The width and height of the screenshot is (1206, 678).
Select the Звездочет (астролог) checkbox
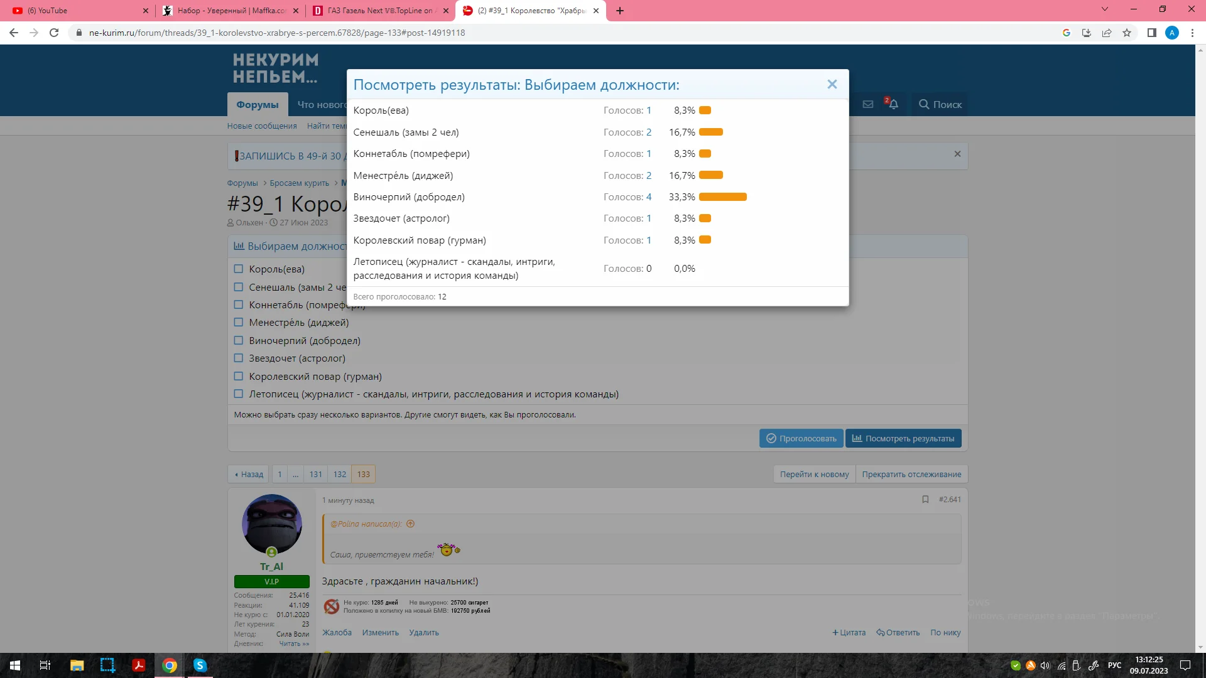click(239, 358)
